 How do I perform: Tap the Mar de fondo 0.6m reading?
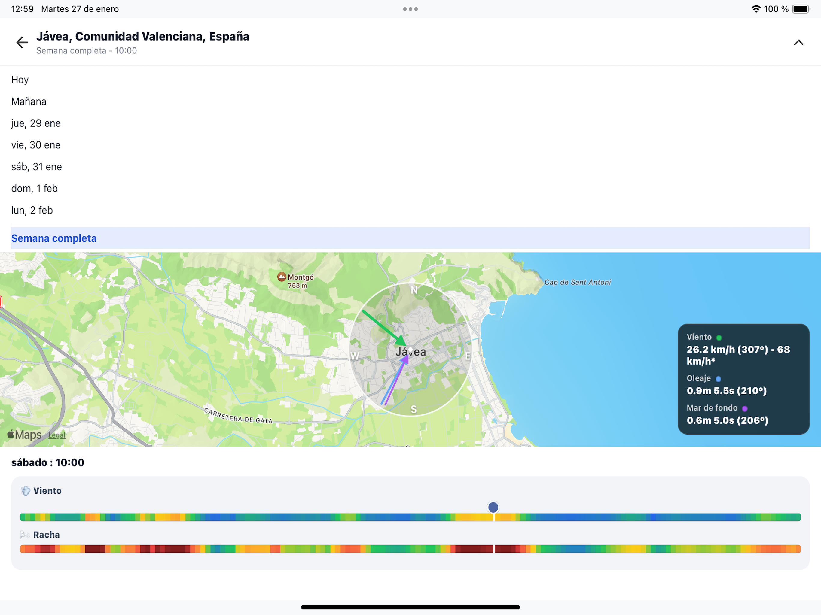tap(727, 420)
